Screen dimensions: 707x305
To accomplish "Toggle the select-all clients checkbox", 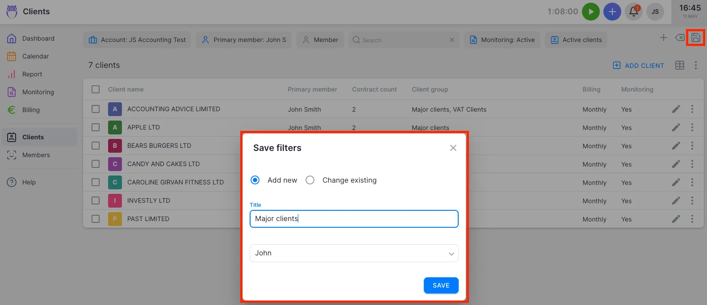I will pyautogui.click(x=96, y=89).
